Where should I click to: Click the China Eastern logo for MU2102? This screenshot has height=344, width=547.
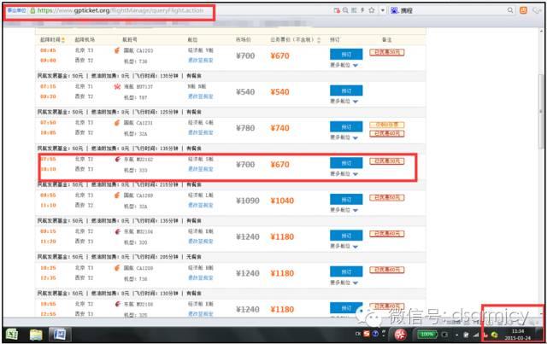(x=118, y=160)
